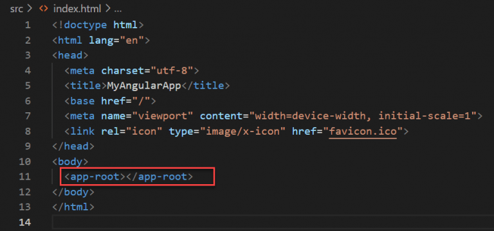The image size is (494, 231).
Task: Click line number 14 in gutter
Action: pyautogui.click(x=25, y=222)
